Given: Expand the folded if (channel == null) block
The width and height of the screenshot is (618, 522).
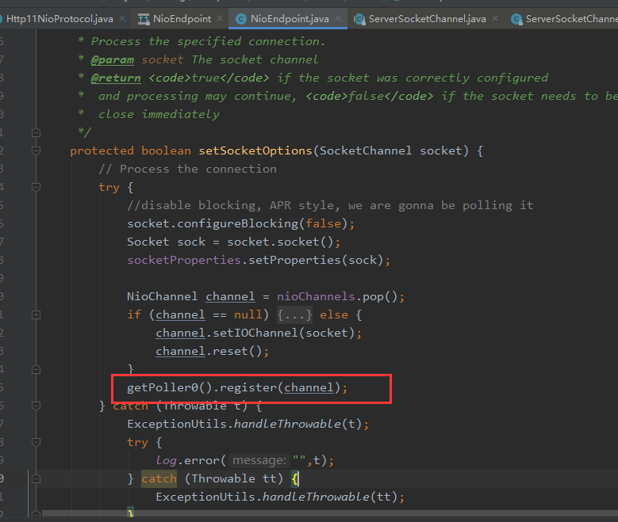Looking at the screenshot, I should tap(36, 315).
